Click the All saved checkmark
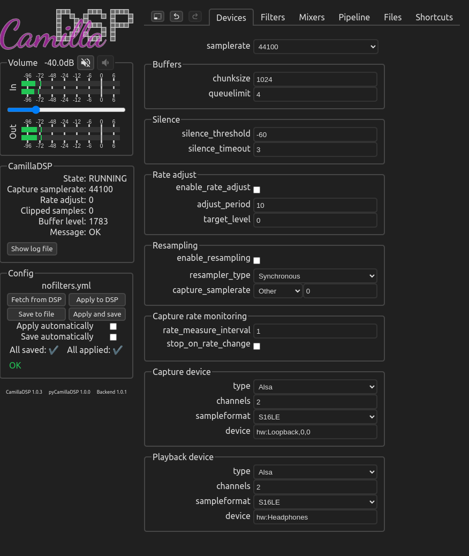 pyautogui.click(x=54, y=350)
